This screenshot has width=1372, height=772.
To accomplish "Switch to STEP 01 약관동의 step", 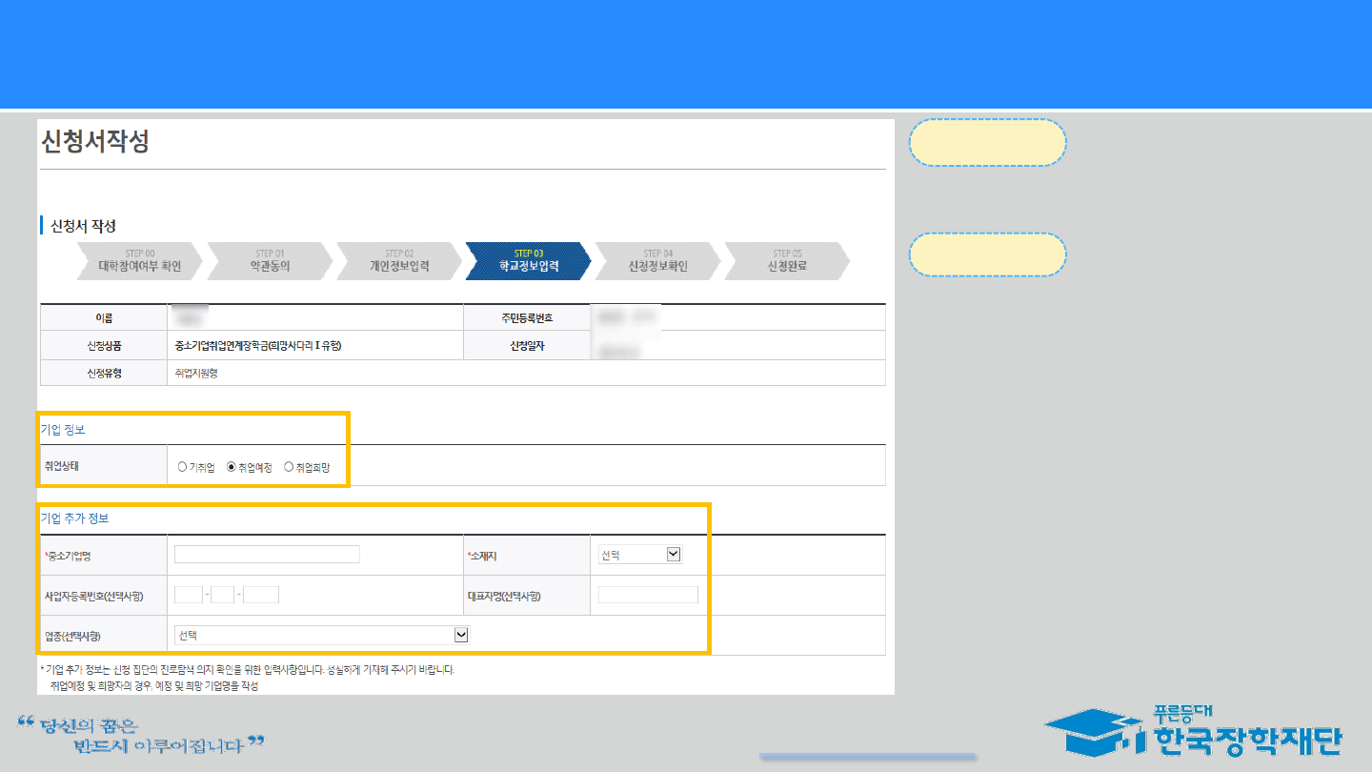I will [270, 261].
